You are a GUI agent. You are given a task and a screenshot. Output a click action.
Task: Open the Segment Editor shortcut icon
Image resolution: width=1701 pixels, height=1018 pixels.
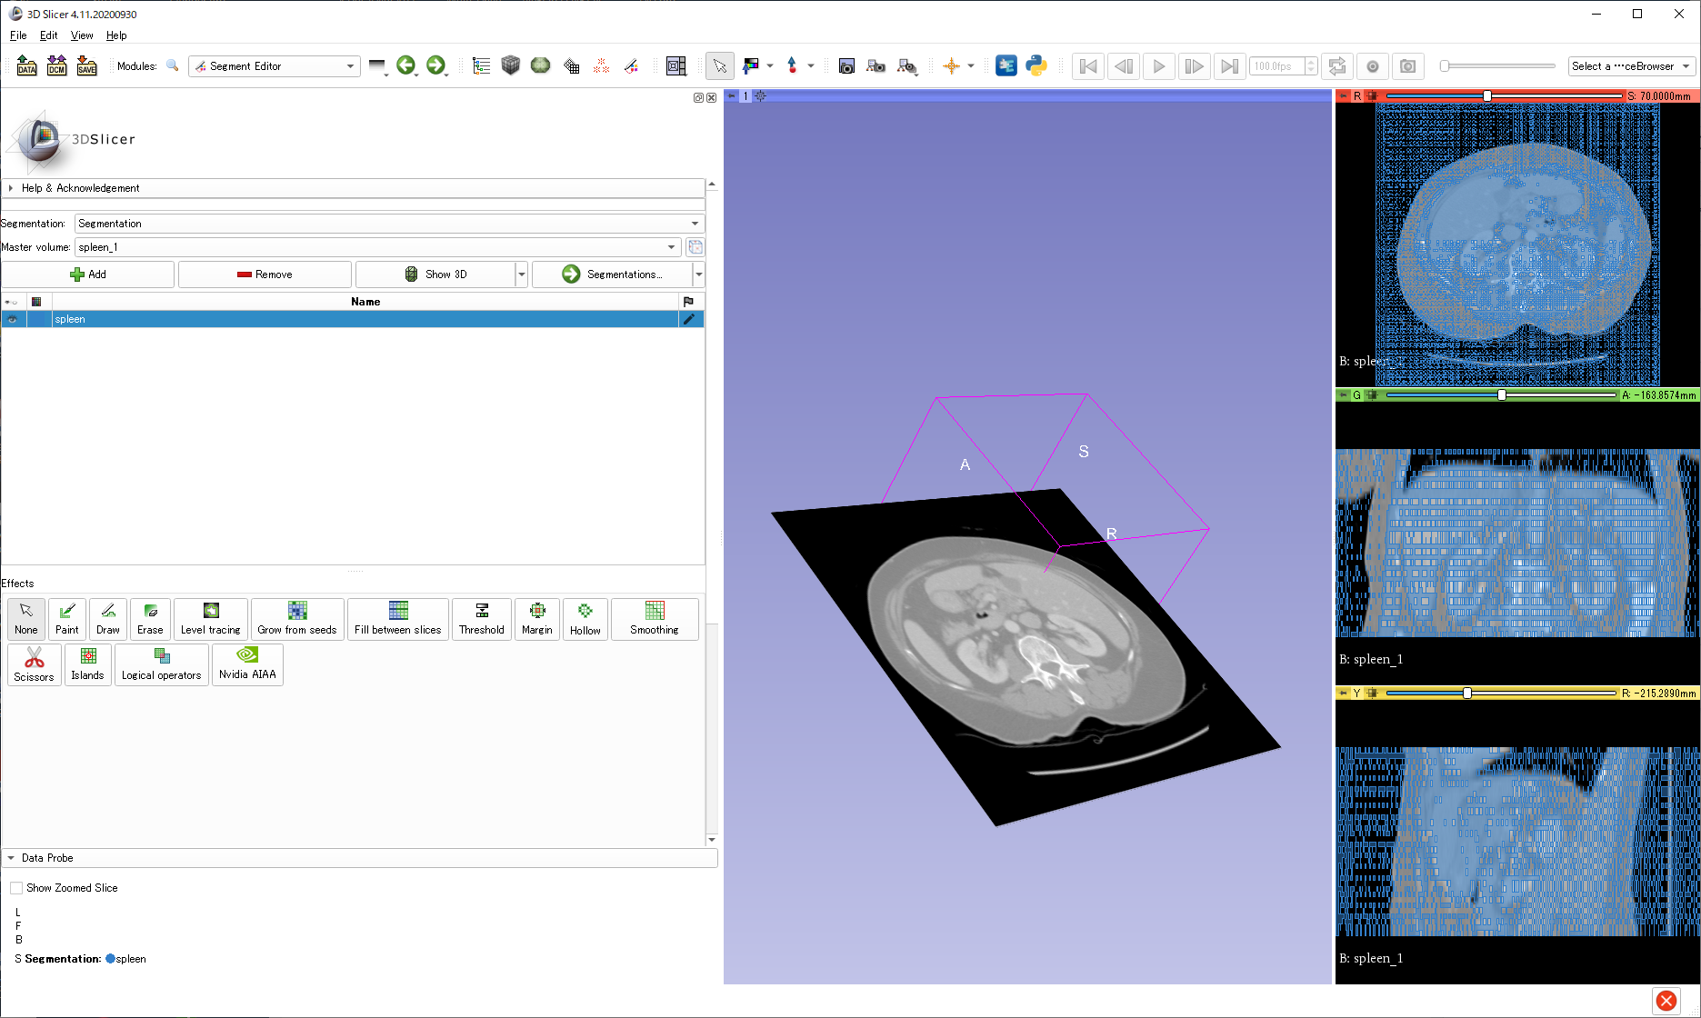point(631,65)
